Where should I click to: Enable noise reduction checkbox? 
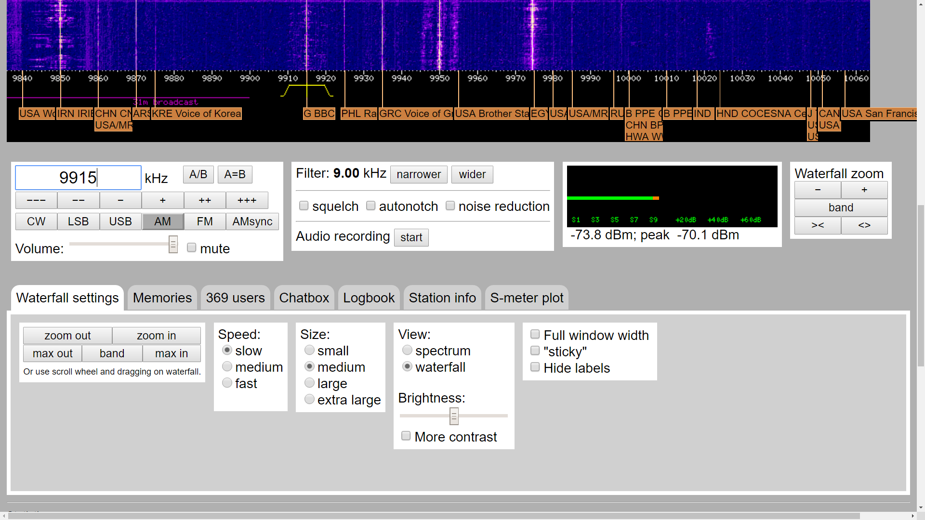coord(450,206)
